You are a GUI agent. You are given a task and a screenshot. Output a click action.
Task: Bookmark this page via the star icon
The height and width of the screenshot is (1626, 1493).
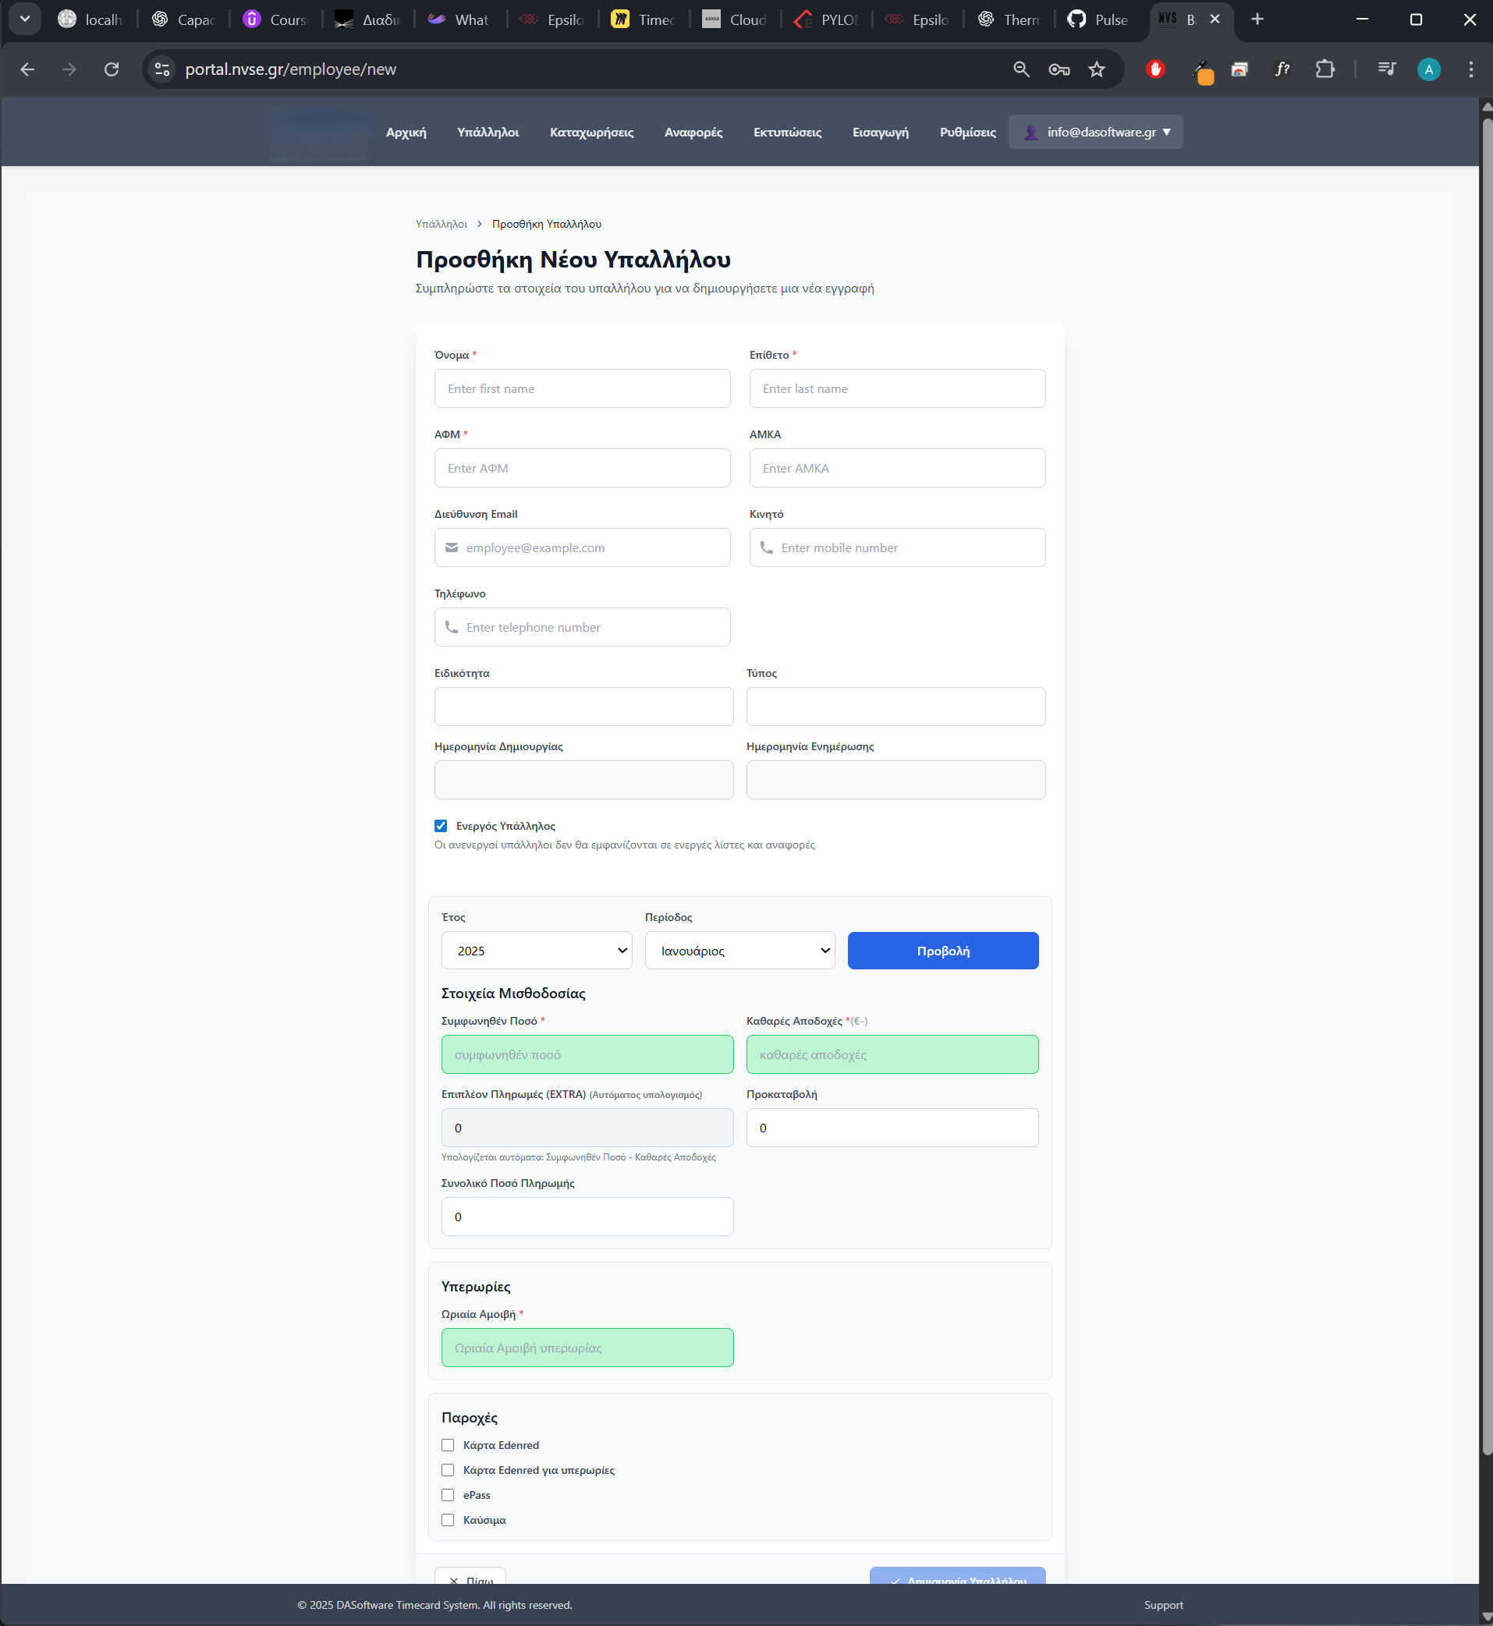tap(1097, 69)
